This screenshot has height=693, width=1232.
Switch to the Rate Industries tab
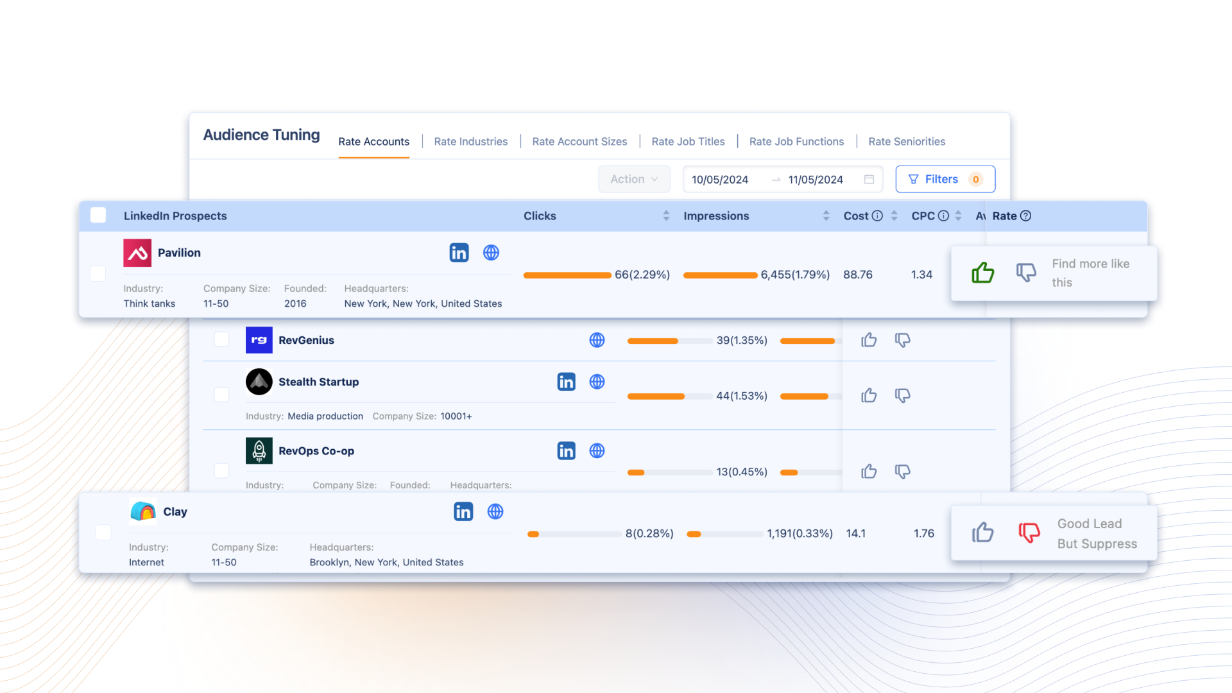pos(470,141)
